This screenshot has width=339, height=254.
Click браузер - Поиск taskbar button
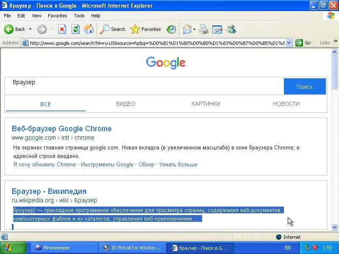(200, 248)
